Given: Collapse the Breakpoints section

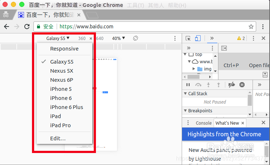Looking at the screenshot, I should [185, 110].
